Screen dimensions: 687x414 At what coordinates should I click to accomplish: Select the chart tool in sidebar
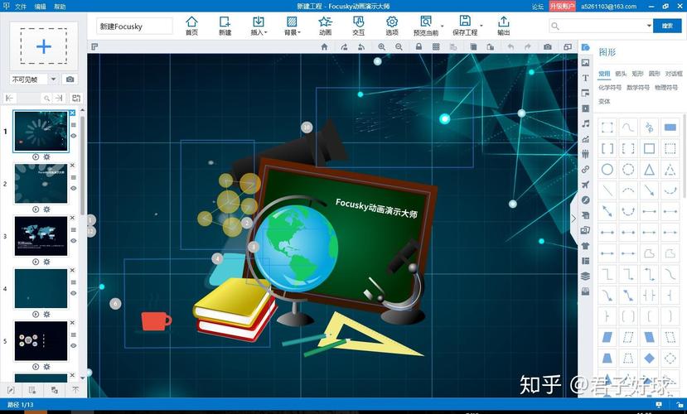coord(585,139)
